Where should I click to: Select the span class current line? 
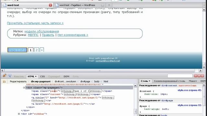pos(66,94)
